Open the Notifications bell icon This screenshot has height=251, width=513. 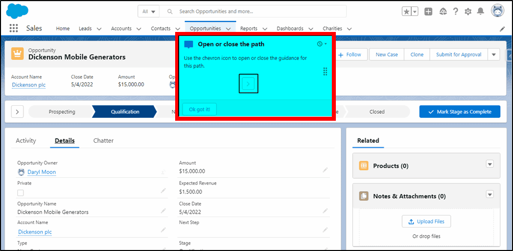pyautogui.click(x=480, y=11)
